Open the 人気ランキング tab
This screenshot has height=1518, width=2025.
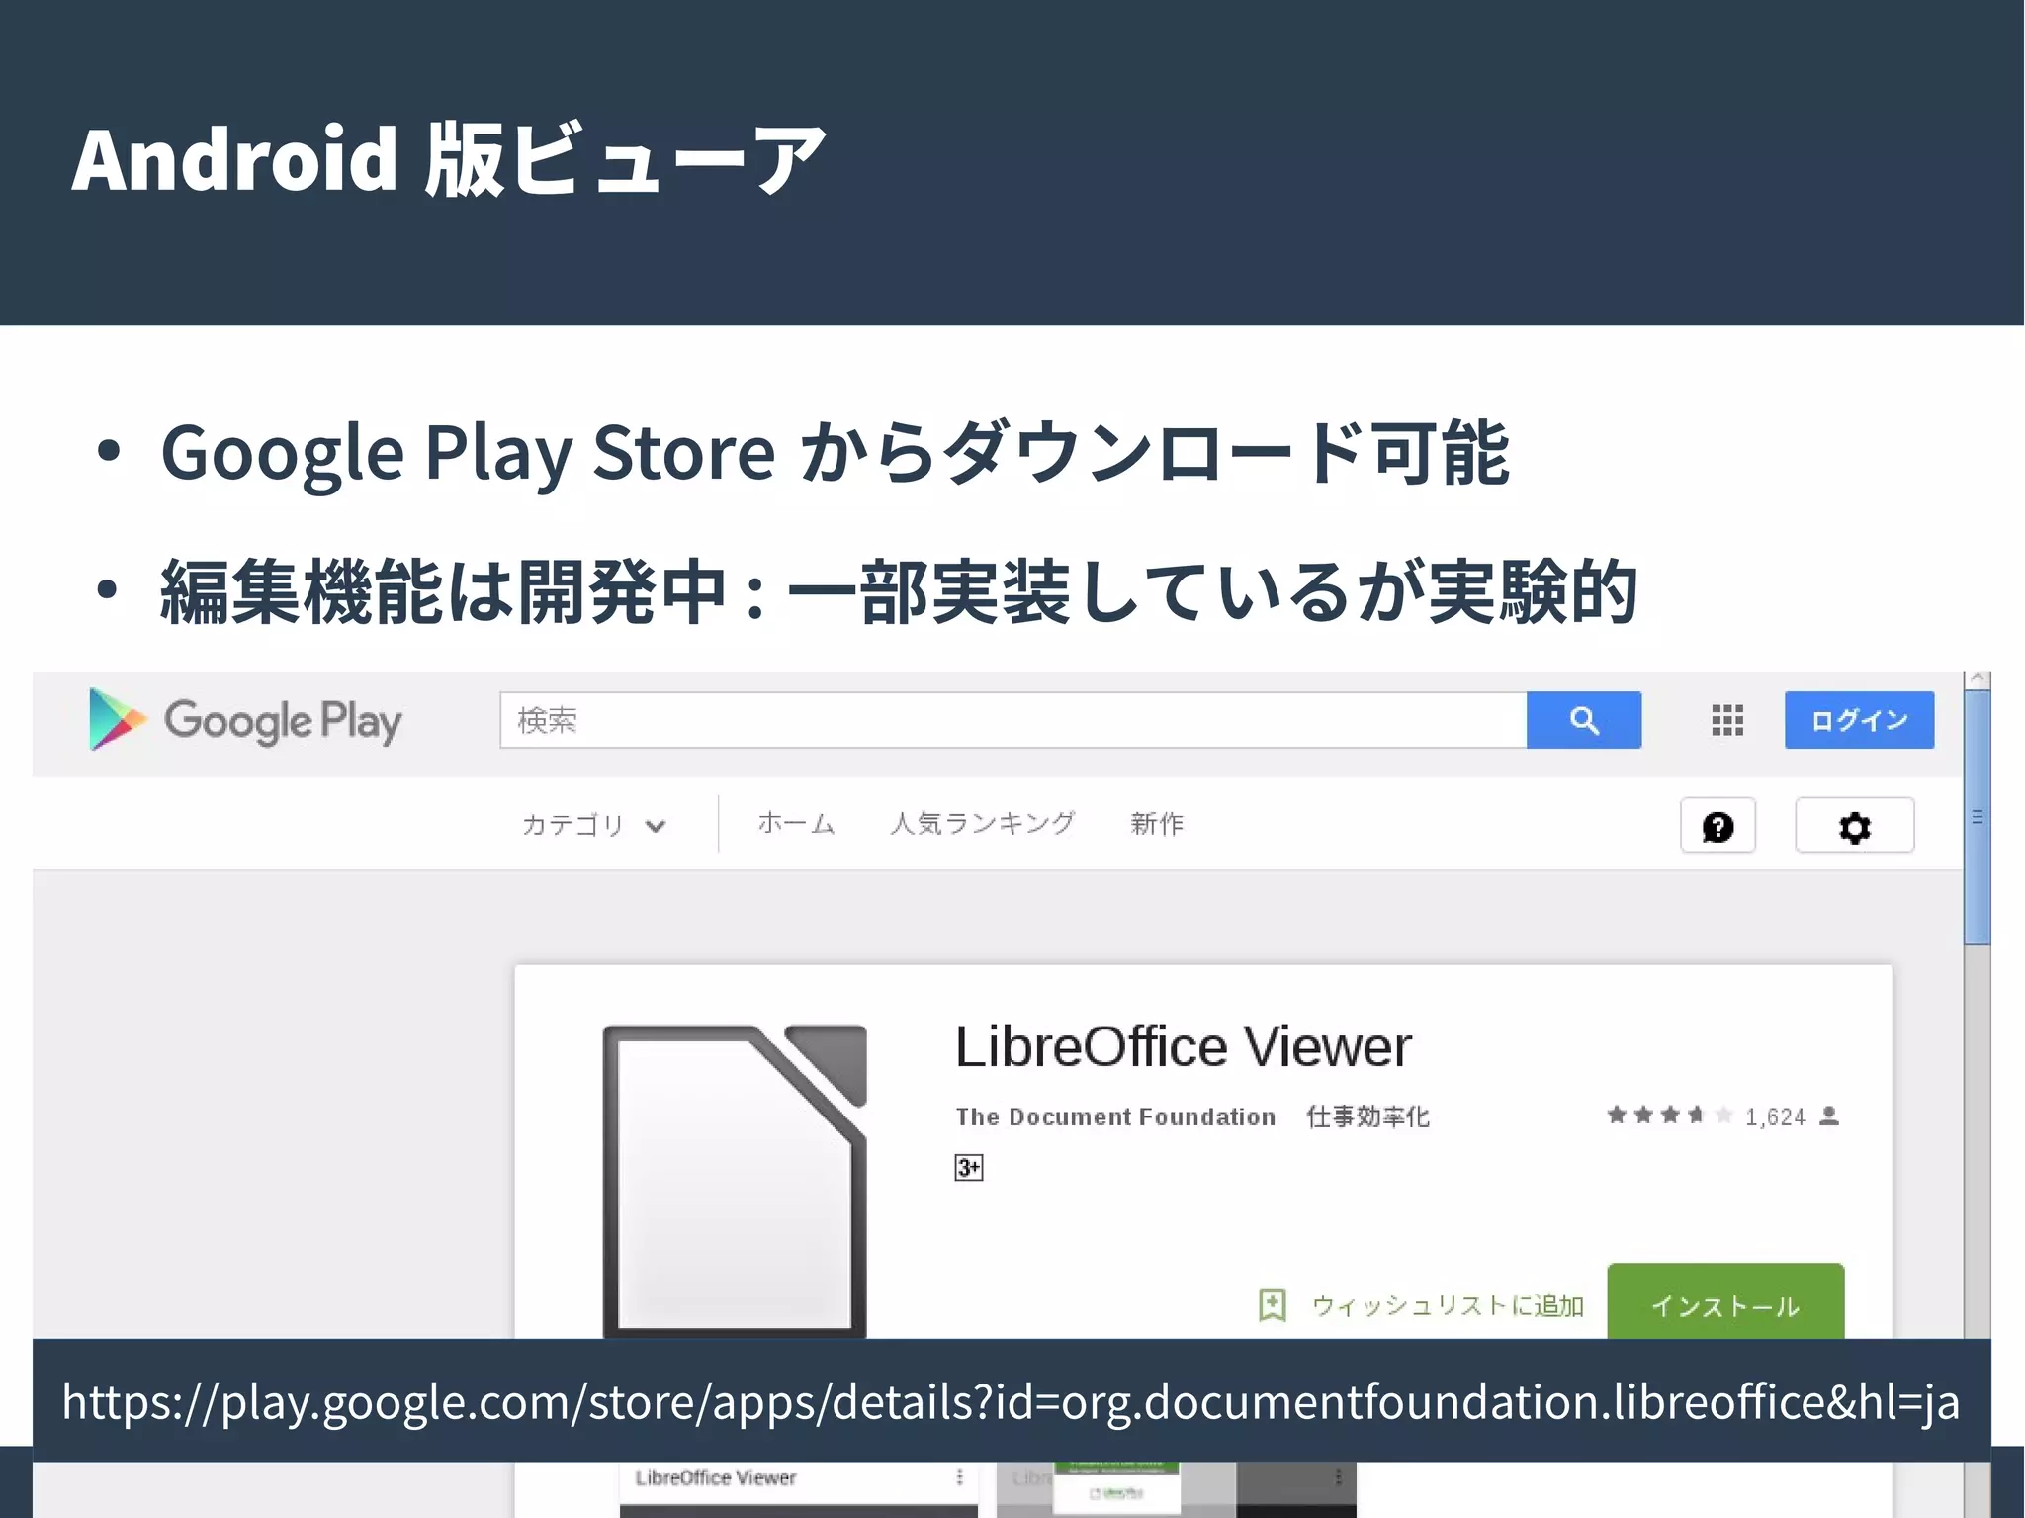(982, 823)
